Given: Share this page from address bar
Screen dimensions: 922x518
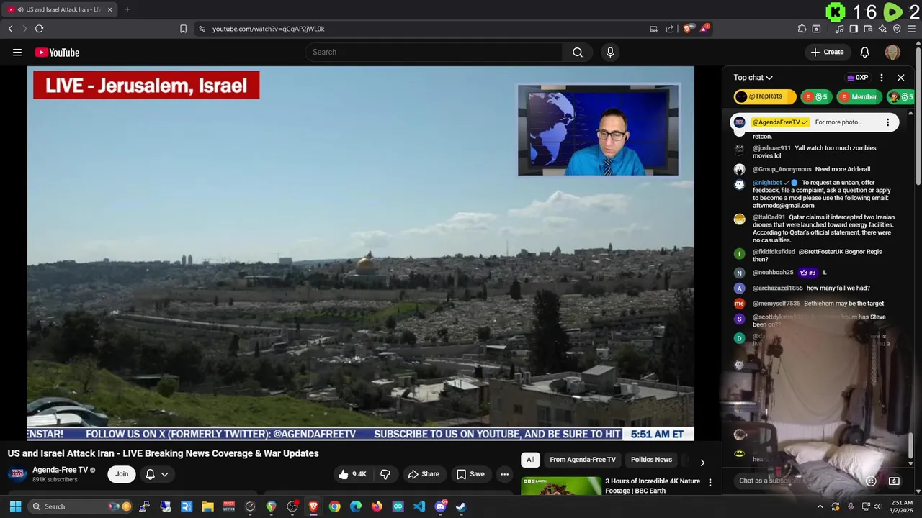Looking at the screenshot, I should pos(670,29).
